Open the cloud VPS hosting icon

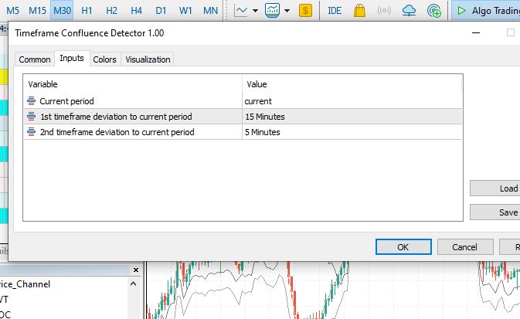click(x=409, y=11)
